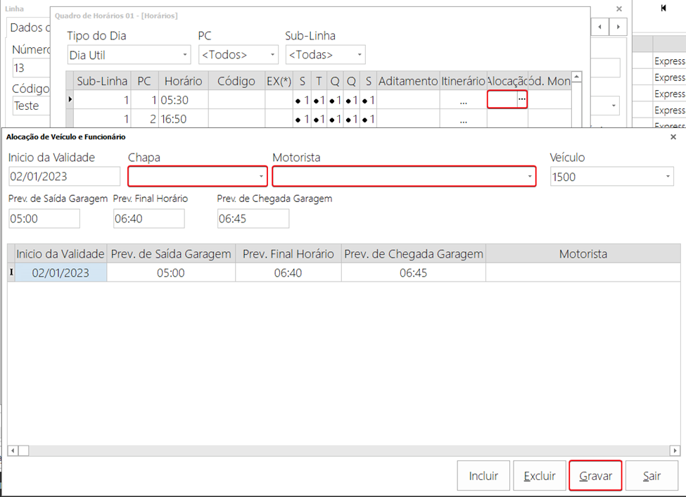Click the Excluir button

tap(540, 476)
